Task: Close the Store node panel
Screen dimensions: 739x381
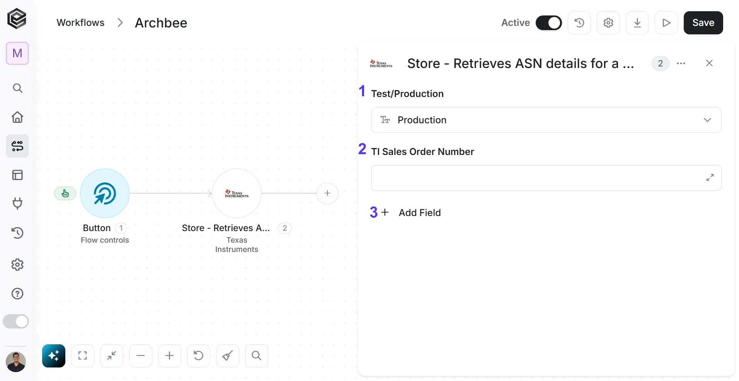Action: pos(709,63)
